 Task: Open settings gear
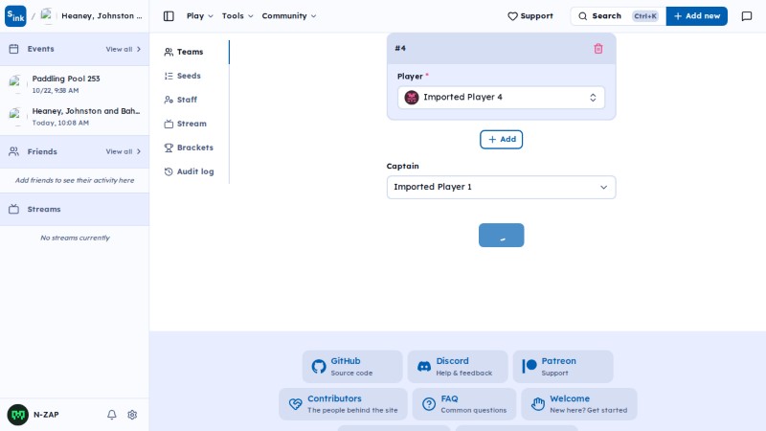(132, 415)
